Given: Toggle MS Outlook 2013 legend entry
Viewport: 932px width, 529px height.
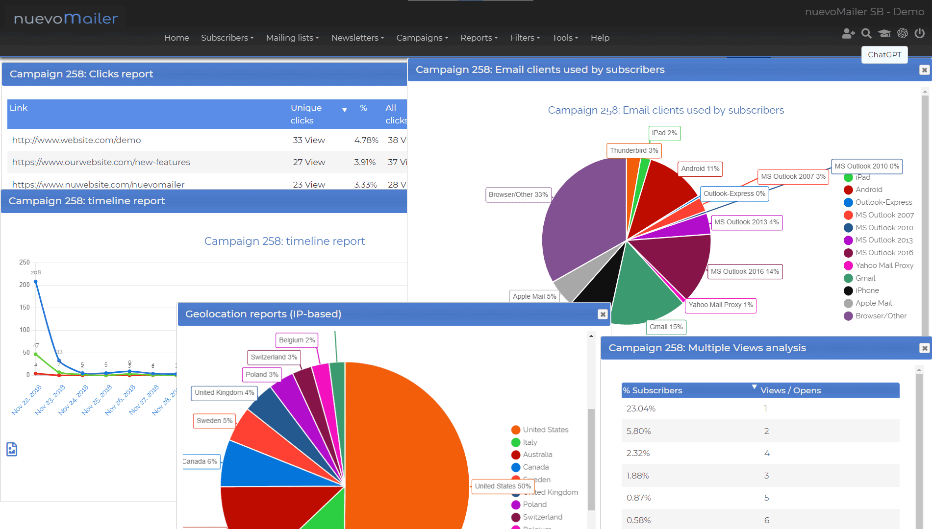Looking at the screenshot, I should [879, 240].
